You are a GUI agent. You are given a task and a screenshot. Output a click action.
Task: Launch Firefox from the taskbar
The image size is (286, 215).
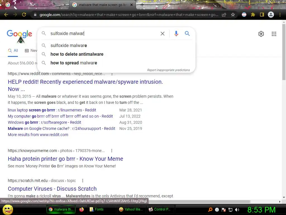(82, 209)
